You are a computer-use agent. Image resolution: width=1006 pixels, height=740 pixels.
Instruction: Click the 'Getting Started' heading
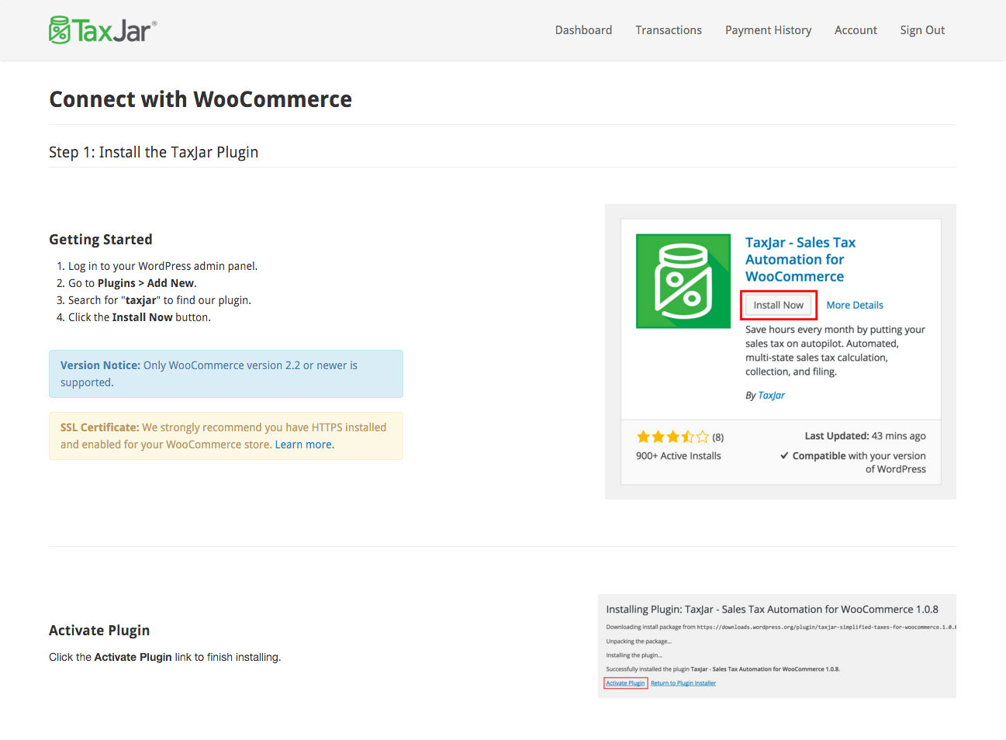pos(101,240)
